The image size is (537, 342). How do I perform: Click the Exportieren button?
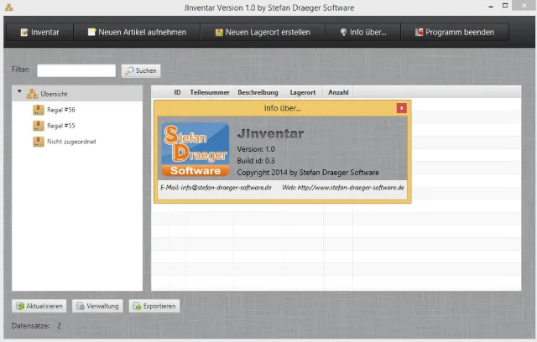click(x=154, y=306)
